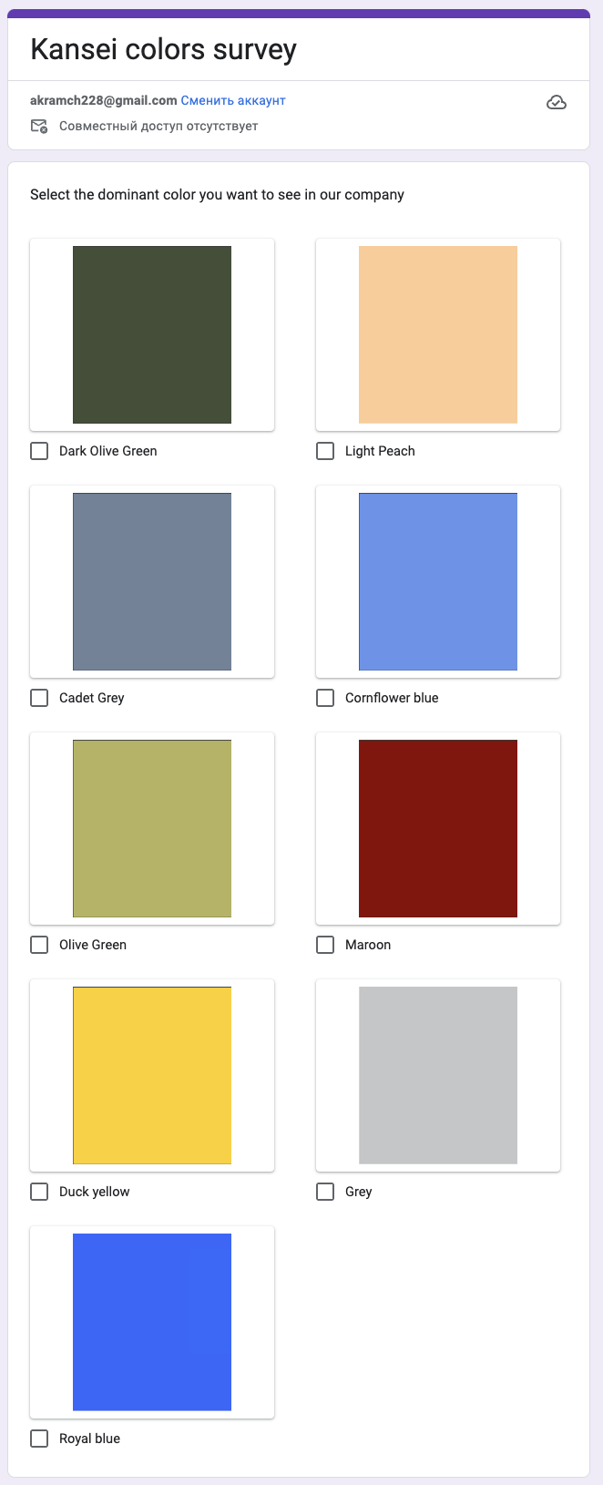Click the Сменить аккаунт link
Screen dimensions: 603x1485
click(x=233, y=100)
